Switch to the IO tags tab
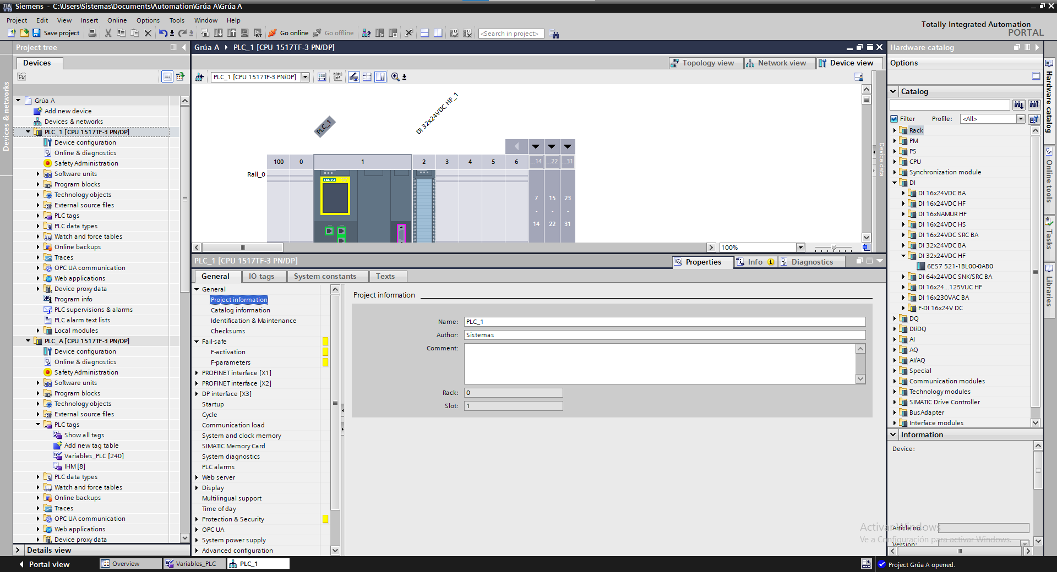This screenshot has width=1057, height=572. (261, 276)
